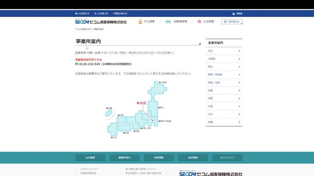Click 会社概要 footer button

click(90, 158)
